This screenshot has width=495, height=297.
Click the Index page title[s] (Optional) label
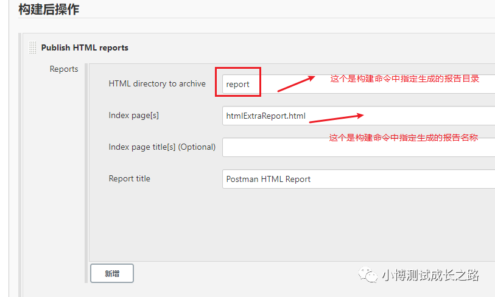162,147
